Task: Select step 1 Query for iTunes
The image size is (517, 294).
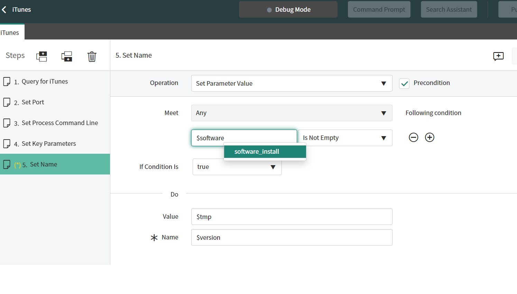Action: pyautogui.click(x=55, y=82)
